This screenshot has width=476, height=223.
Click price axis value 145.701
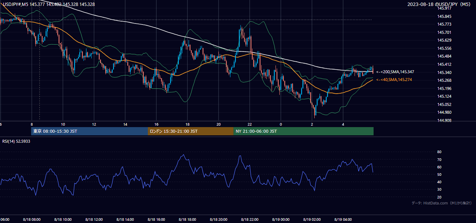tap(444, 32)
